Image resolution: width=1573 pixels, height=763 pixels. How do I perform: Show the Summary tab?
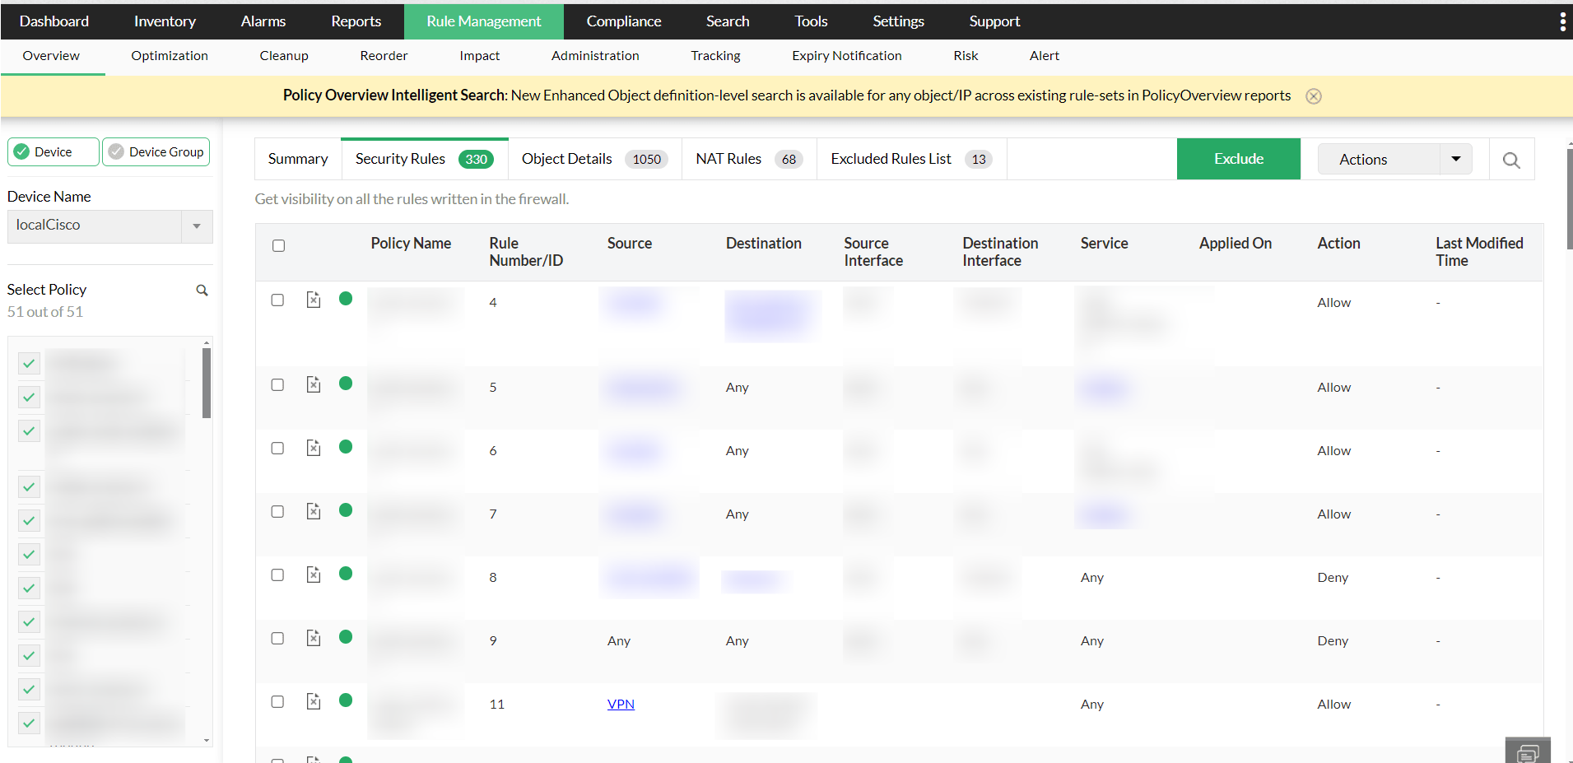coord(298,159)
